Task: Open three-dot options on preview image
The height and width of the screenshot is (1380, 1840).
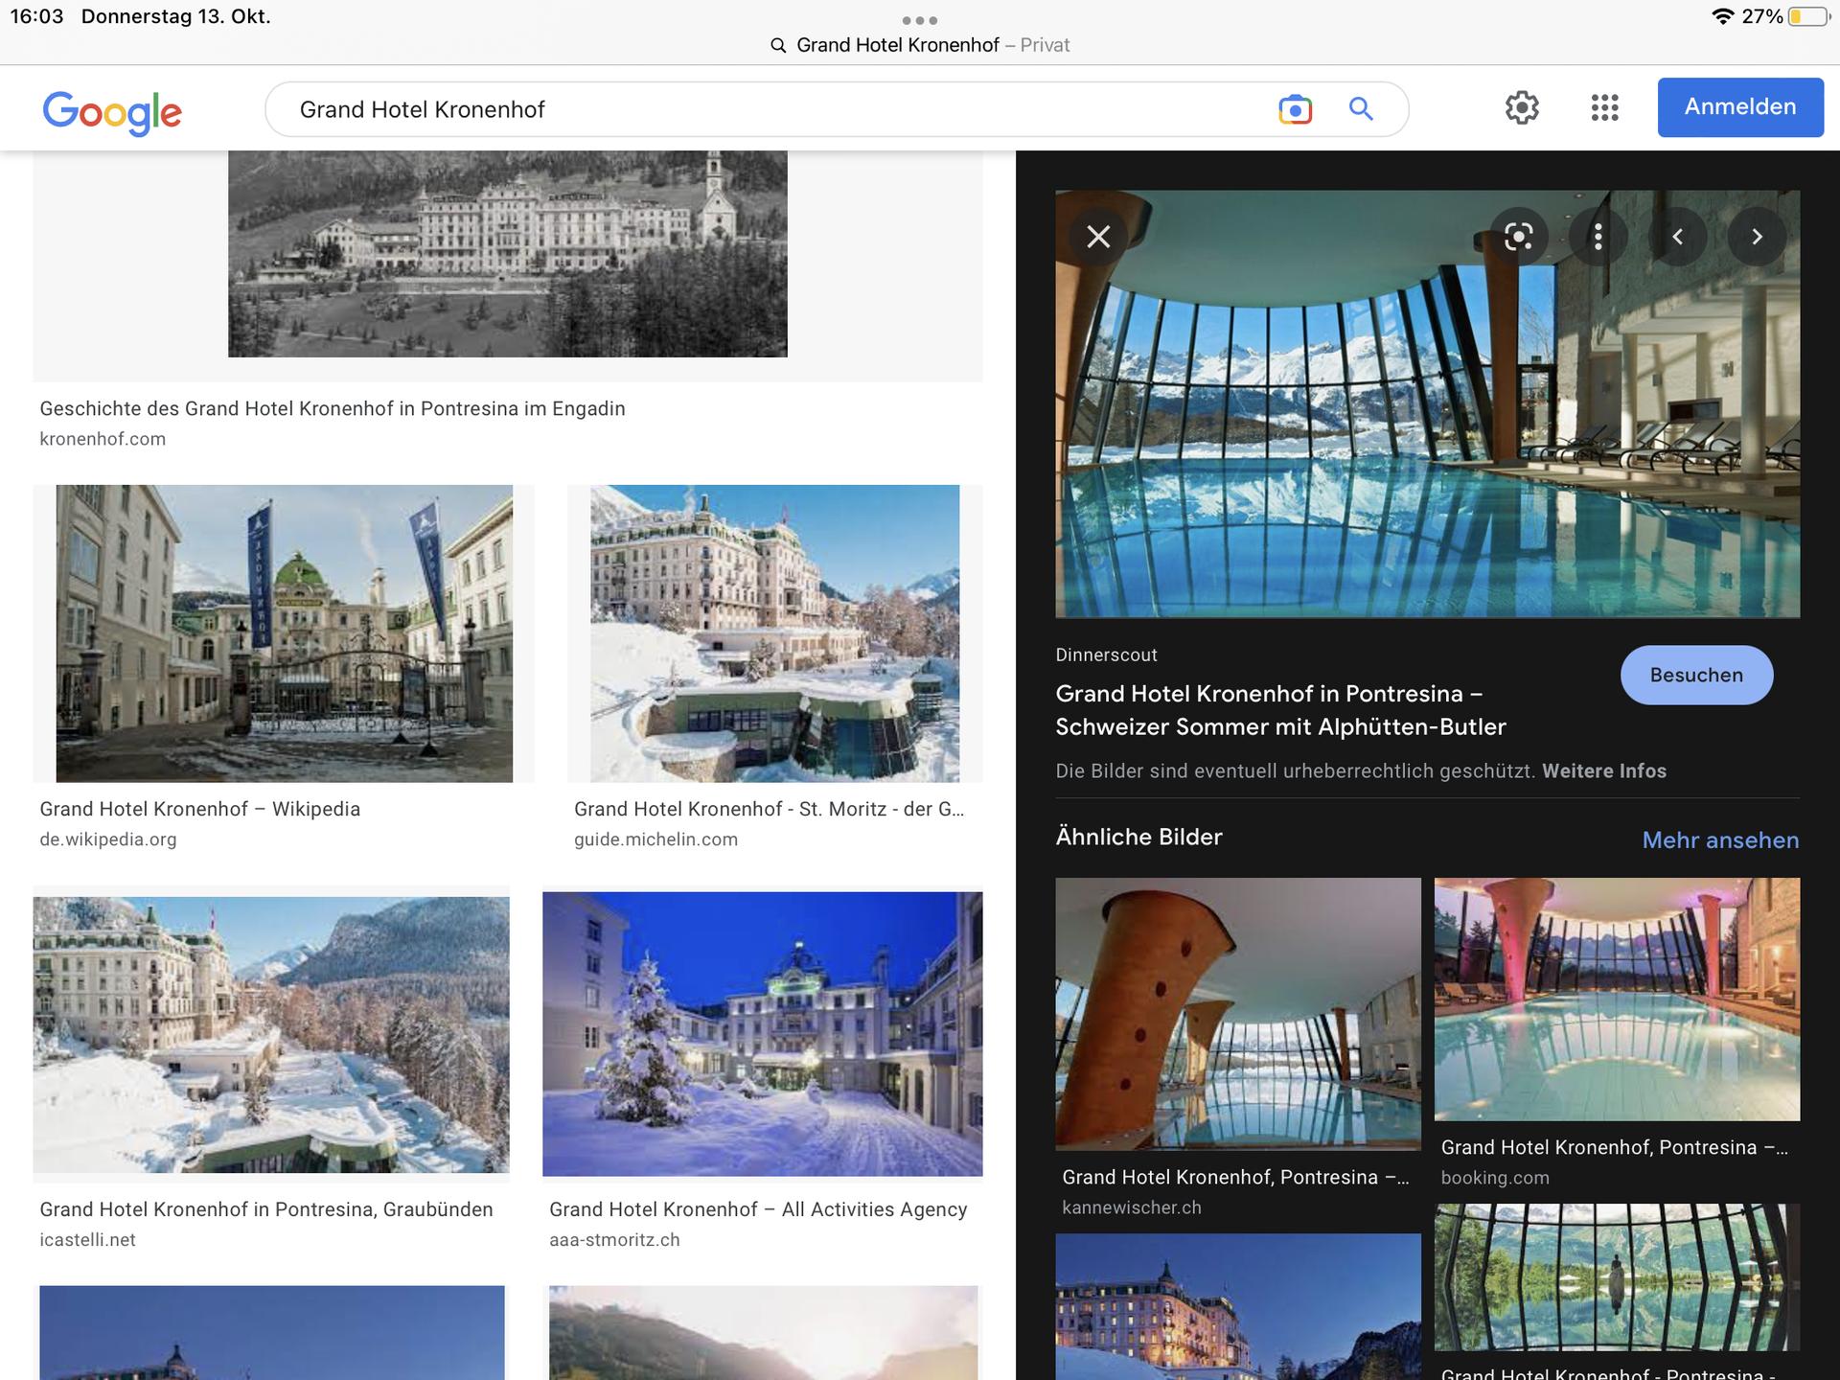Action: pos(1598,237)
